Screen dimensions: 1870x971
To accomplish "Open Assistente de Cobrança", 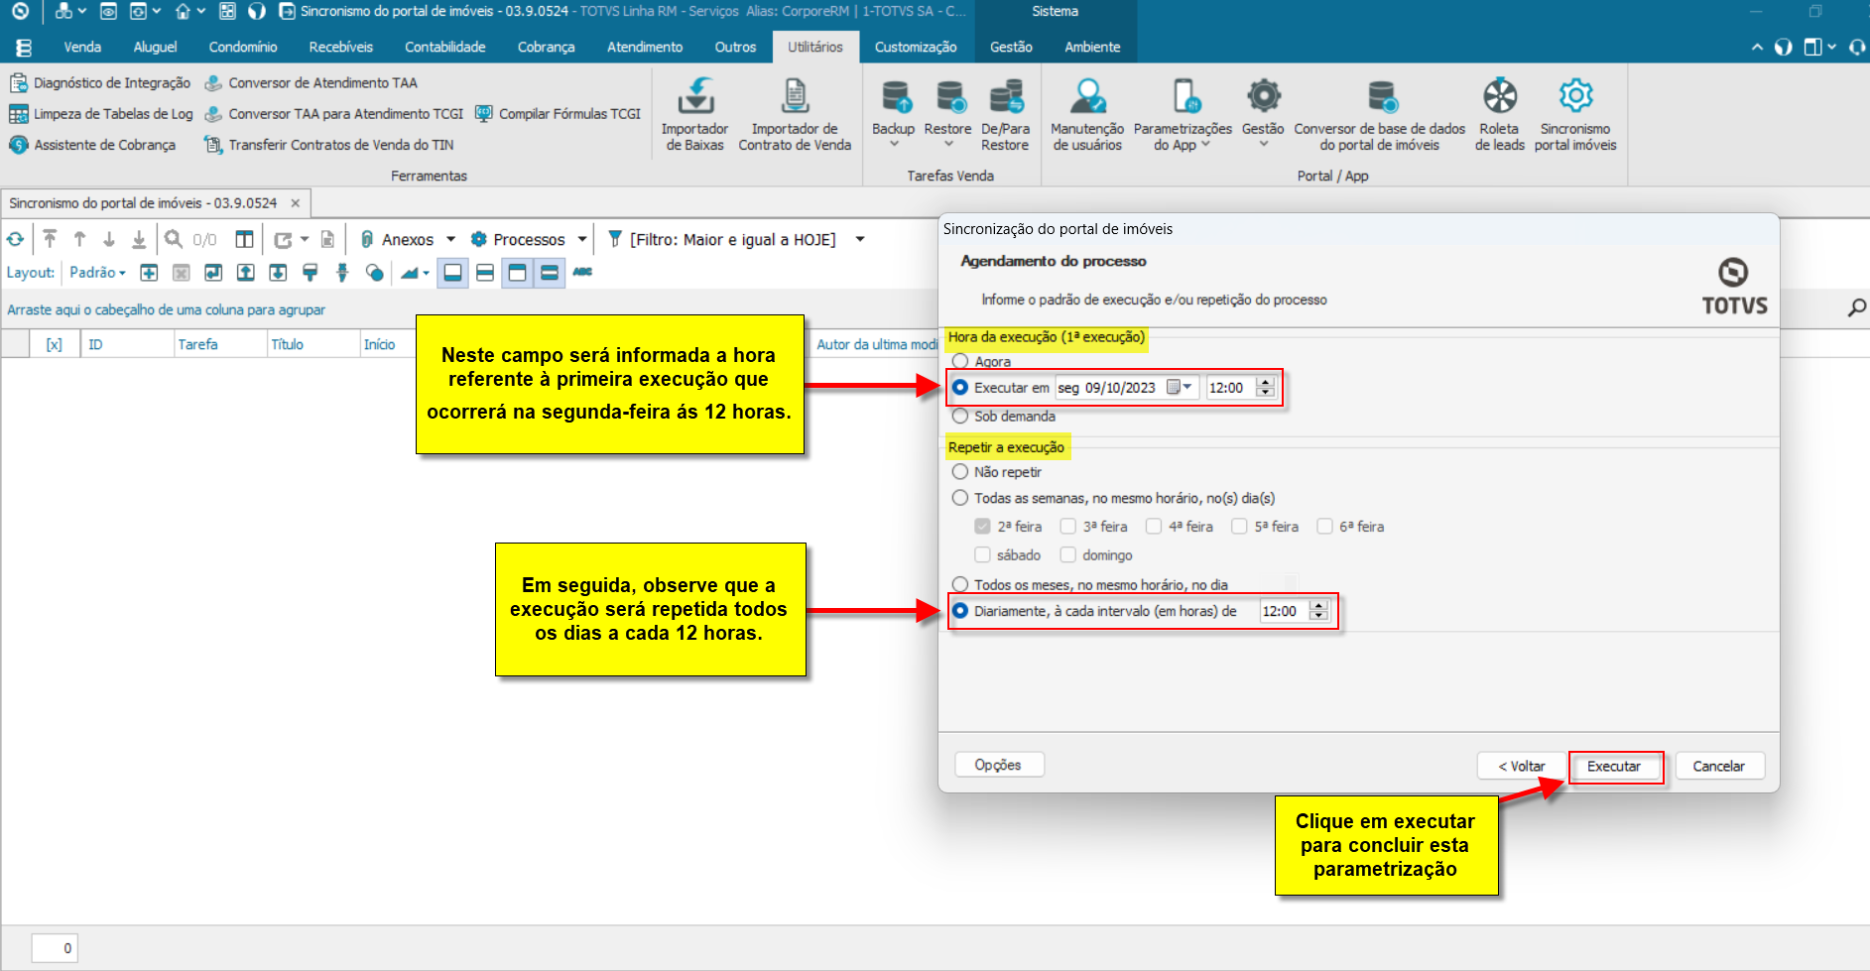I will point(92,145).
